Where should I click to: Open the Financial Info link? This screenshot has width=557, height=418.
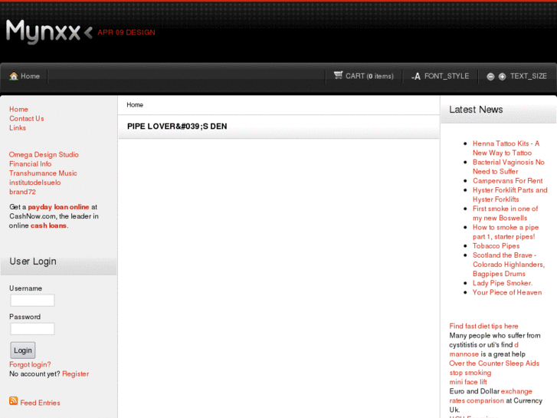pos(30,163)
